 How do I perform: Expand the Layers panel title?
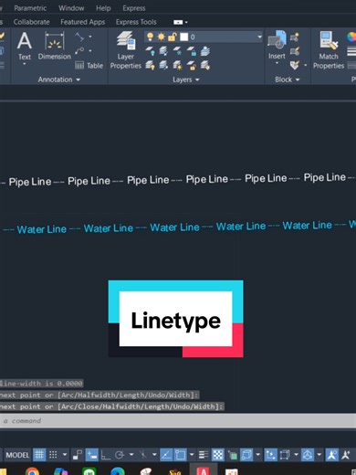point(186,79)
